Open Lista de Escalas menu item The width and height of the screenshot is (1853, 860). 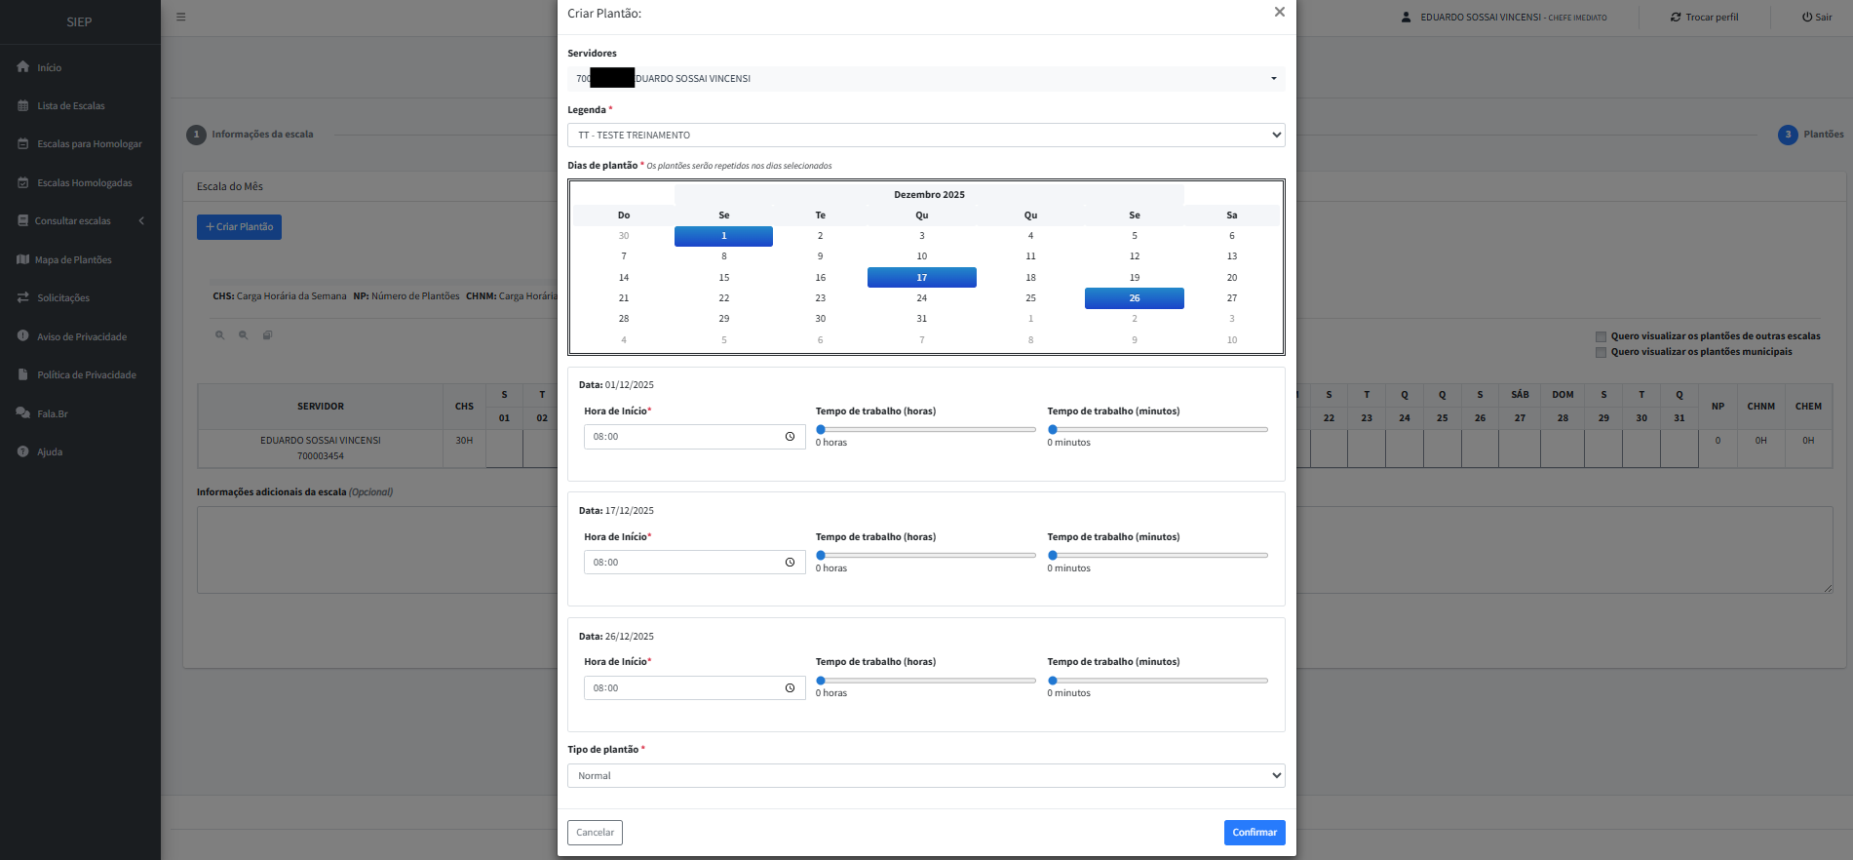point(70,105)
